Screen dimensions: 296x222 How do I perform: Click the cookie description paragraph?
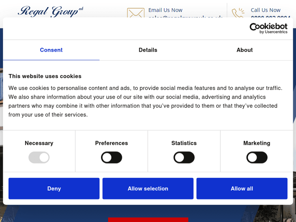coord(145,101)
